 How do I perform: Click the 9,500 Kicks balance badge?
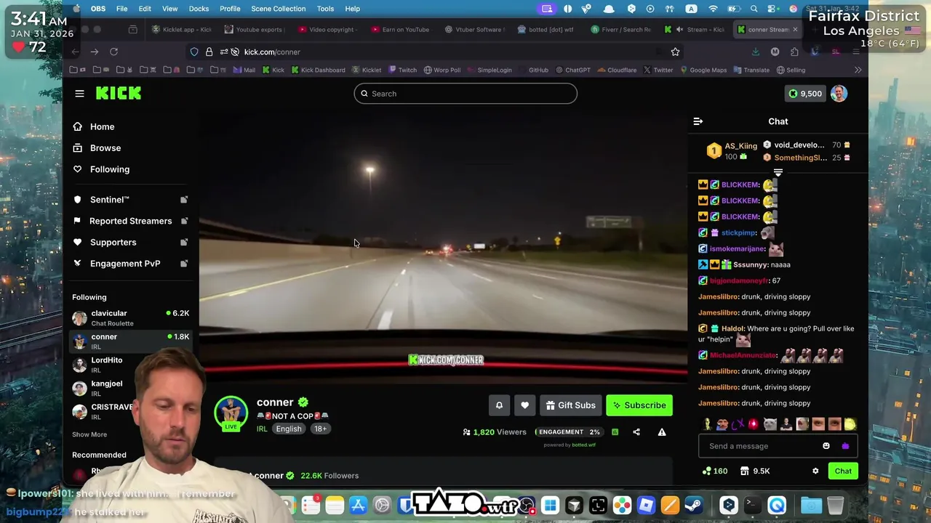tap(805, 94)
